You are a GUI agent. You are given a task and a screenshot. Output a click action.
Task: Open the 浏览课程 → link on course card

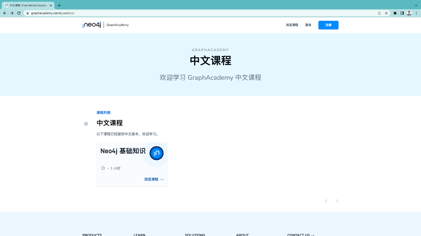pyautogui.click(x=154, y=179)
